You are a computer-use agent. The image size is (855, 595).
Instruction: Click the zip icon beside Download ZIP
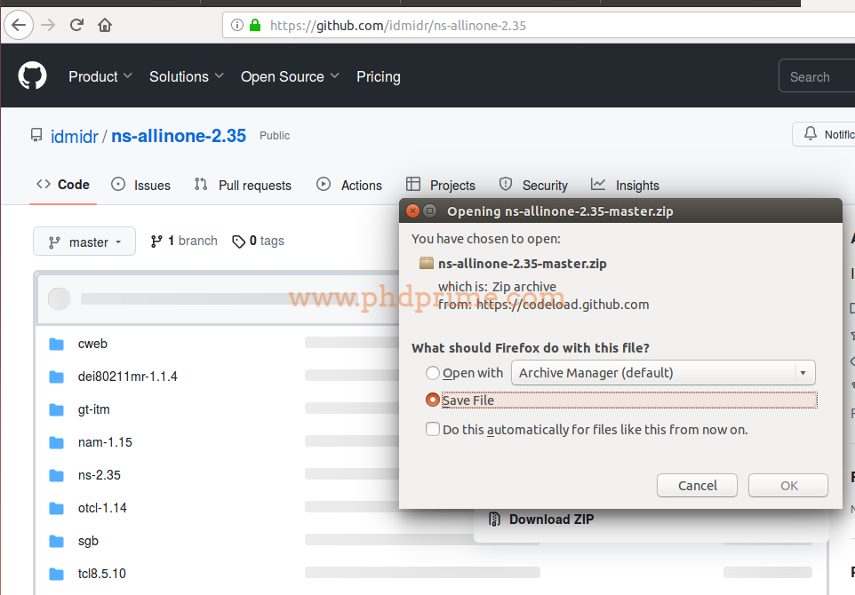click(494, 520)
